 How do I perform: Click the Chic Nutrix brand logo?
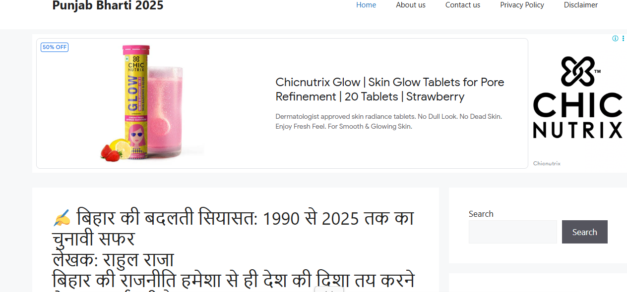tap(578, 97)
